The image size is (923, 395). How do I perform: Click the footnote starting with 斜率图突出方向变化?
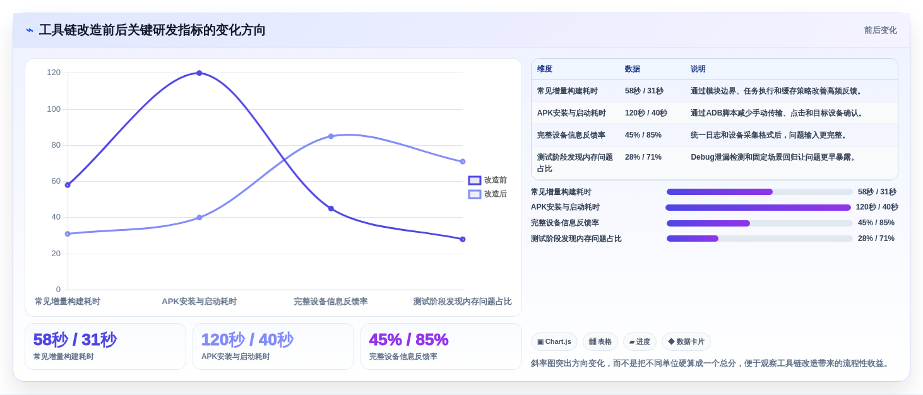click(711, 363)
